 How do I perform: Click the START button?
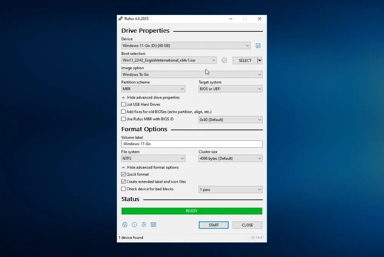pos(214,225)
